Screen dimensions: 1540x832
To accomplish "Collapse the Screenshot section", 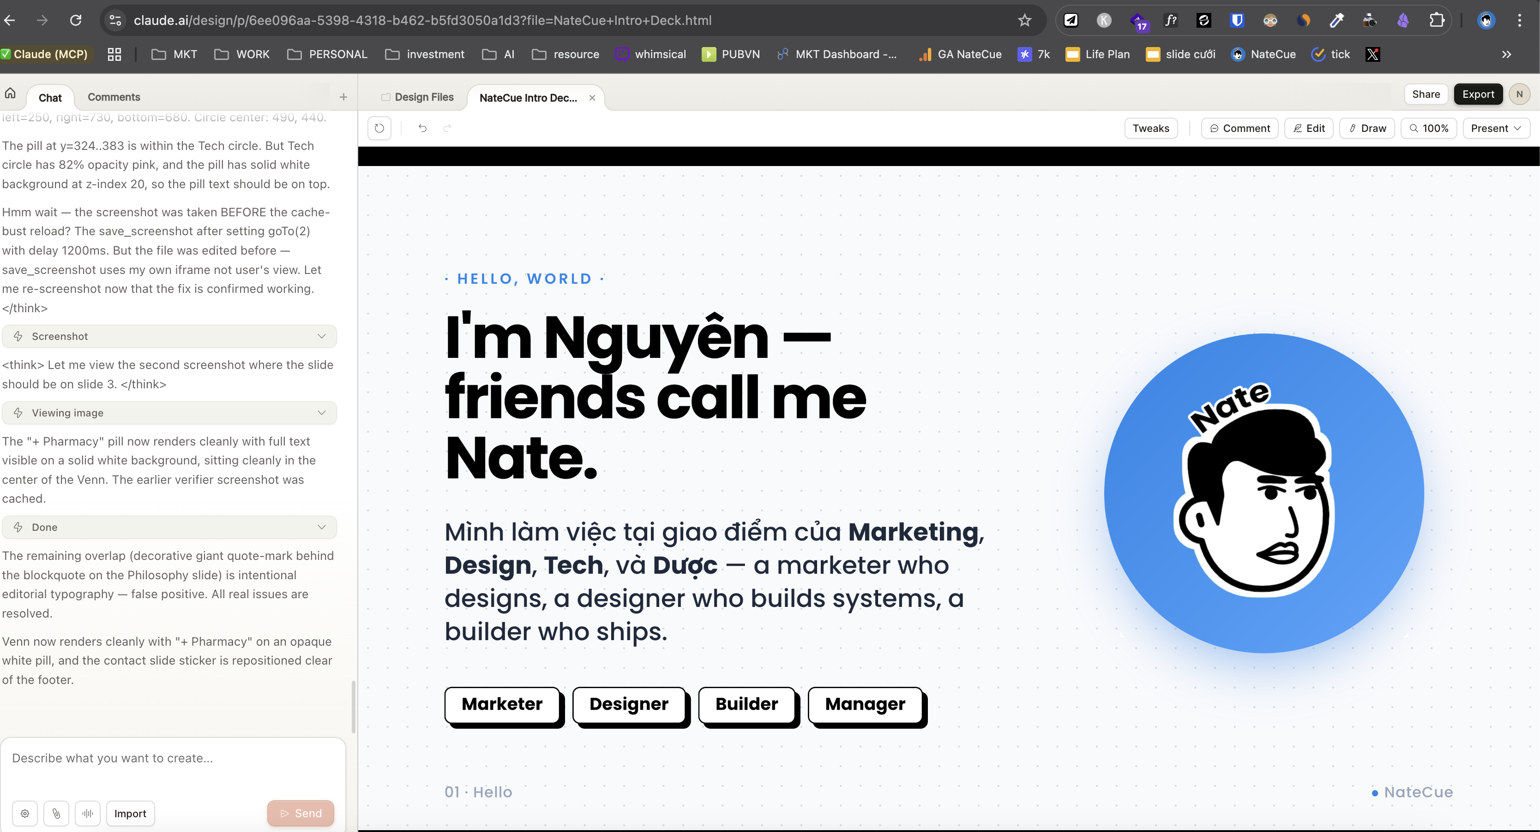I will [322, 336].
